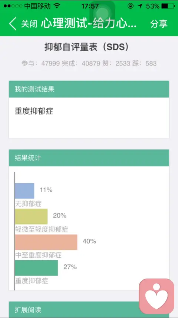The width and height of the screenshot is (178, 318).
Task: Tap the location arrow status icon
Action: tap(140, 6)
